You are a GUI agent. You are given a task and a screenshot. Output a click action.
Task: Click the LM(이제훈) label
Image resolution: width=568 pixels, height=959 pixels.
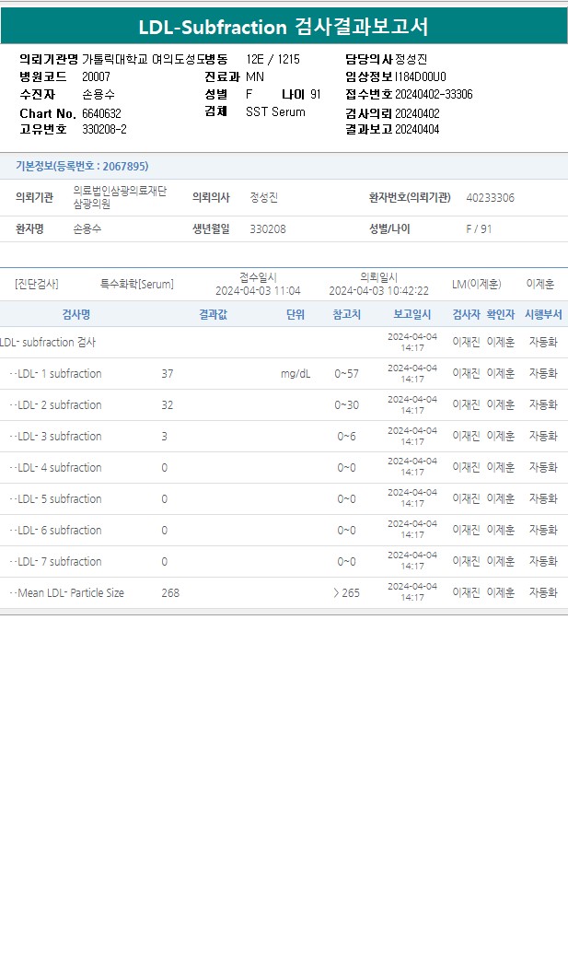tap(476, 284)
